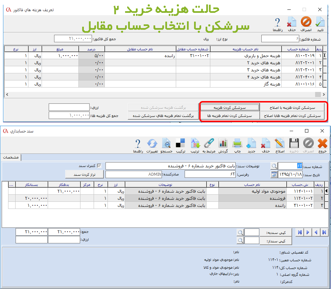This screenshot has width=331, height=289.
Task: Click the ارزی field in invoice cost window
Action: tap(69, 107)
